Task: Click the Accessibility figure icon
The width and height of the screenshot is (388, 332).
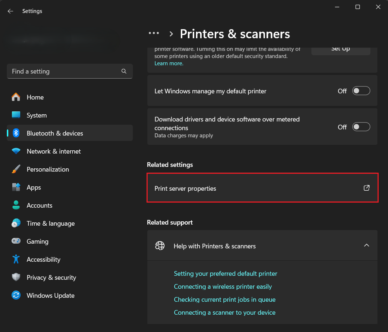Action: click(16, 260)
